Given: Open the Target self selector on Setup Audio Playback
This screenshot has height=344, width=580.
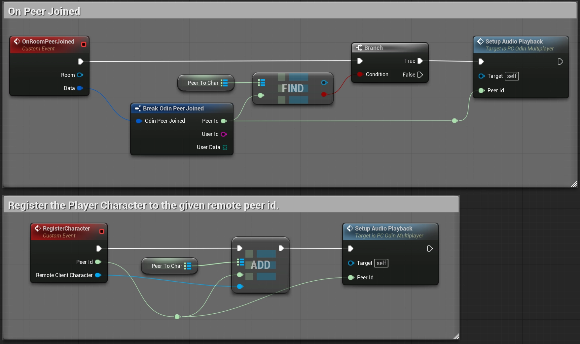Looking at the screenshot, I should click(512, 76).
